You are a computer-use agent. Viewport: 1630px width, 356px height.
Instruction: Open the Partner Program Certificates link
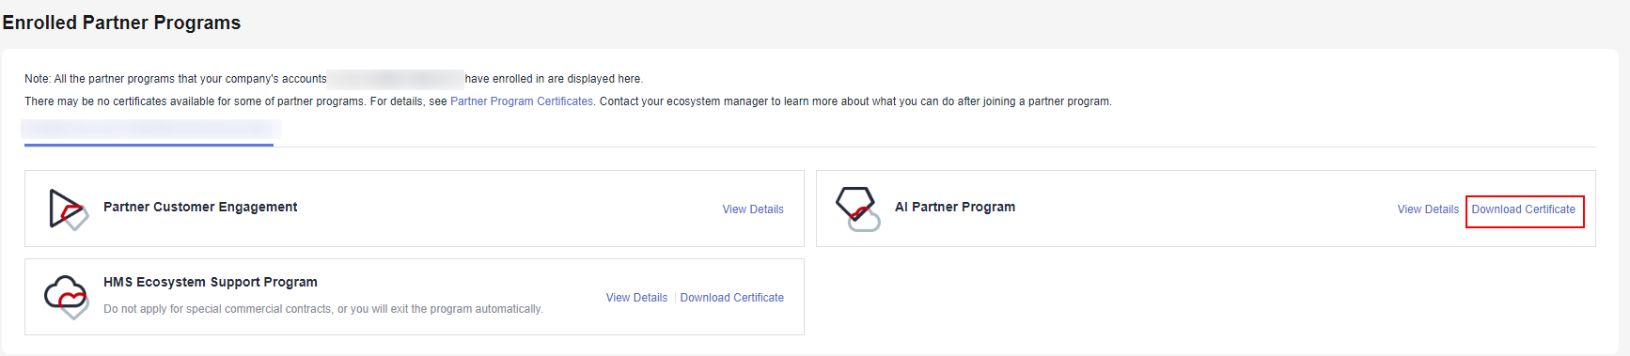[522, 101]
